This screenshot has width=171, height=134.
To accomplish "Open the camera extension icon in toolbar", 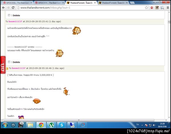I will click(x=157, y=8).
